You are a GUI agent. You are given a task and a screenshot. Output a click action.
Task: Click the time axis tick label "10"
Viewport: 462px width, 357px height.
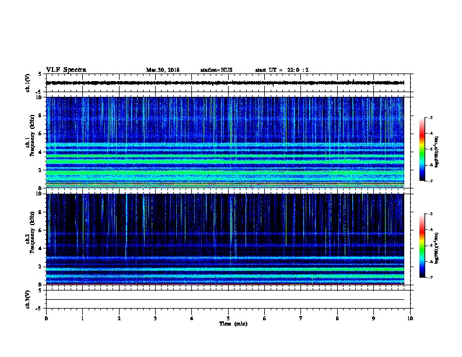tap(410, 318)
